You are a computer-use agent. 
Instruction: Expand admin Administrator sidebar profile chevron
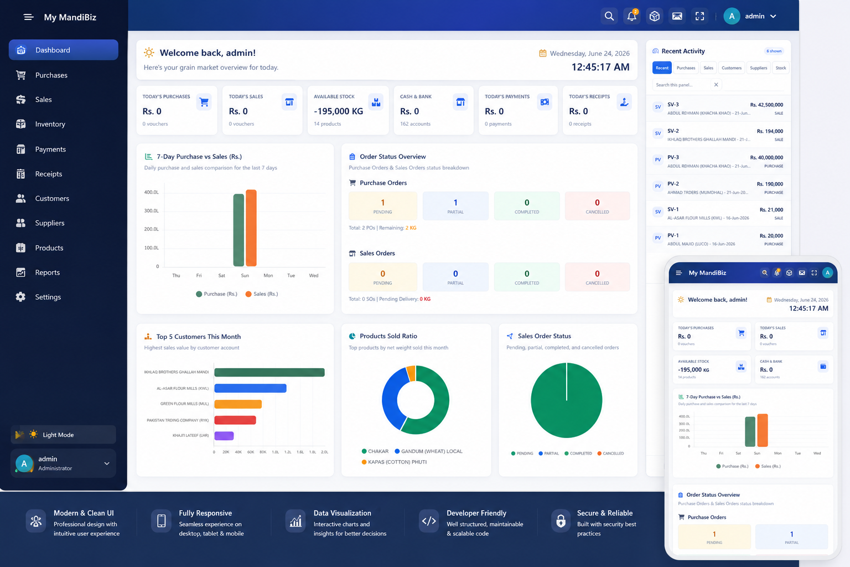click(x=107, y=463)
